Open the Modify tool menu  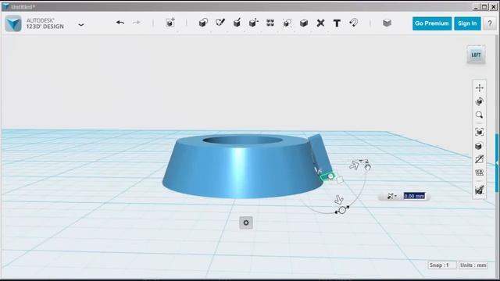click(x=253, y=23)
